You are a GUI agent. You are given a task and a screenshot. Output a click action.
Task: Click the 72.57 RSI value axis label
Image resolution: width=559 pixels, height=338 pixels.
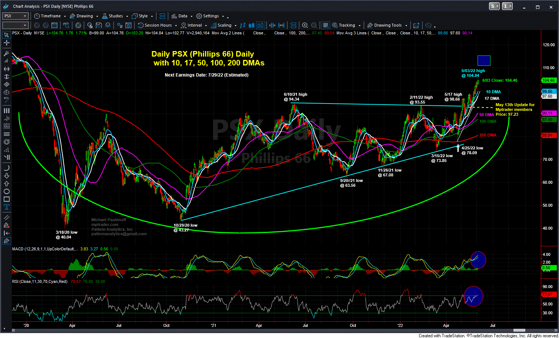548,295
